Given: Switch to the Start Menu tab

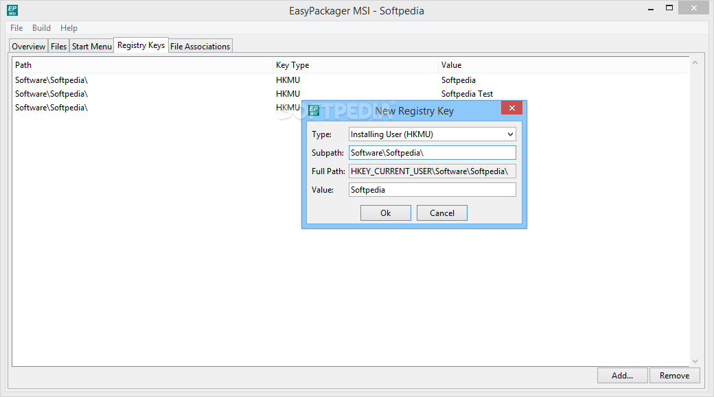Looking at the screenshot, I should pyautogui.click(x=91, y=46).
